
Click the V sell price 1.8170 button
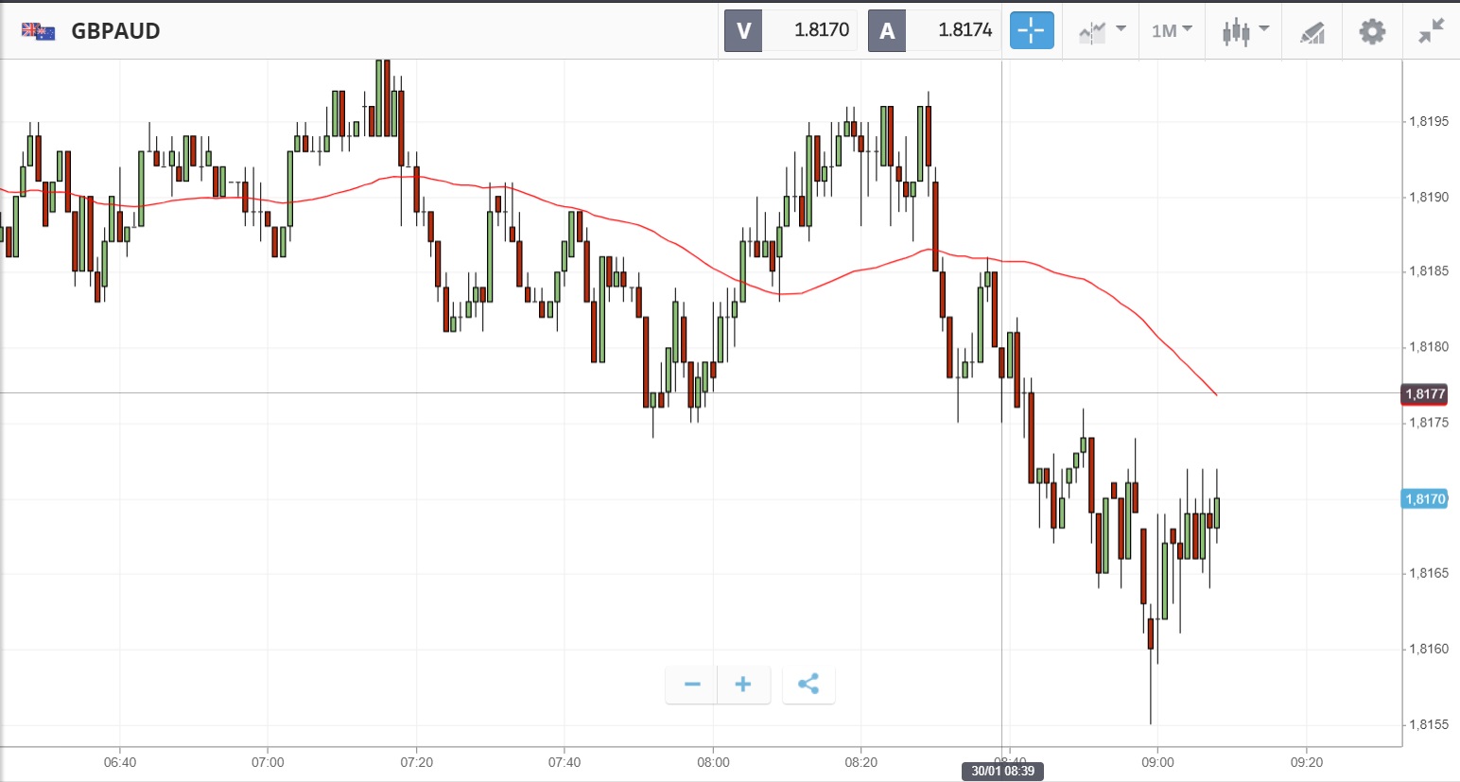coord(791,30)
